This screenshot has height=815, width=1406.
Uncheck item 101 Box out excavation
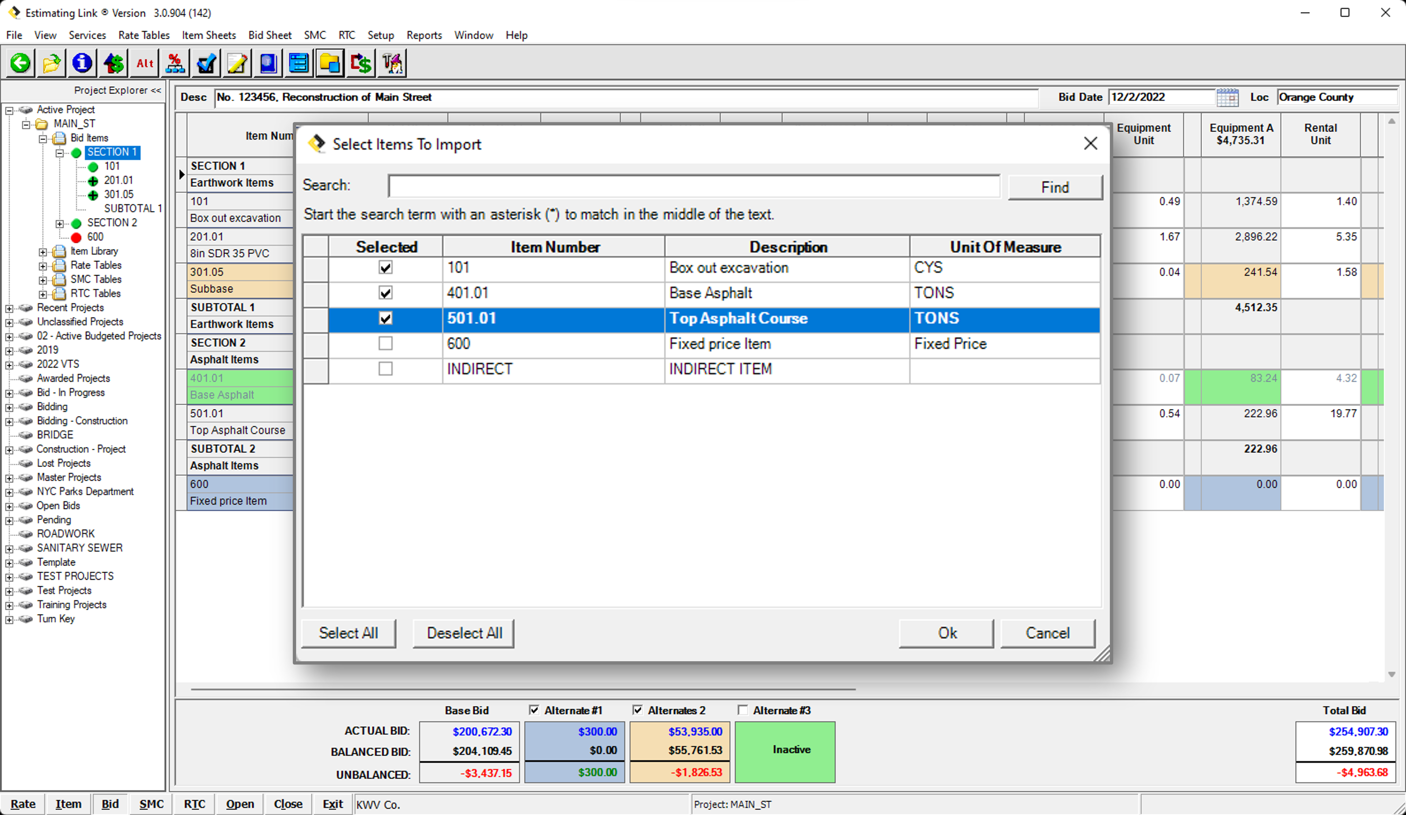pos(385,268)
